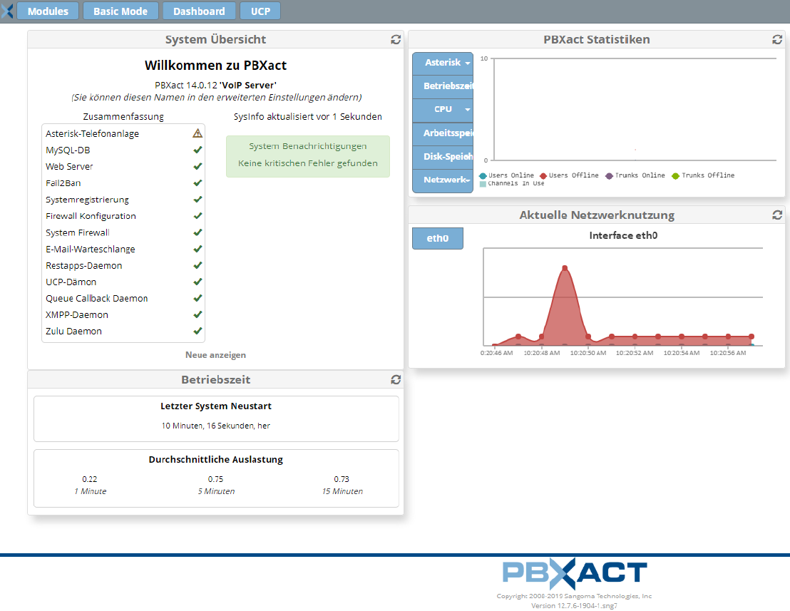
Task: Expand the CPU statistics dropdown
Action: (x=443, y=110)
